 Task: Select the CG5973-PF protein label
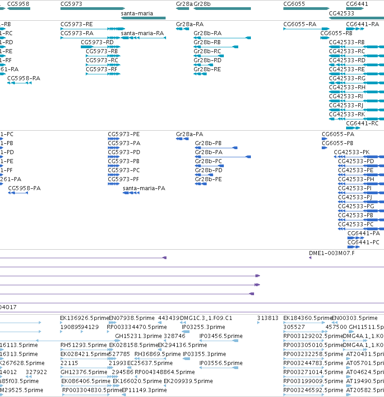point(124,179)
